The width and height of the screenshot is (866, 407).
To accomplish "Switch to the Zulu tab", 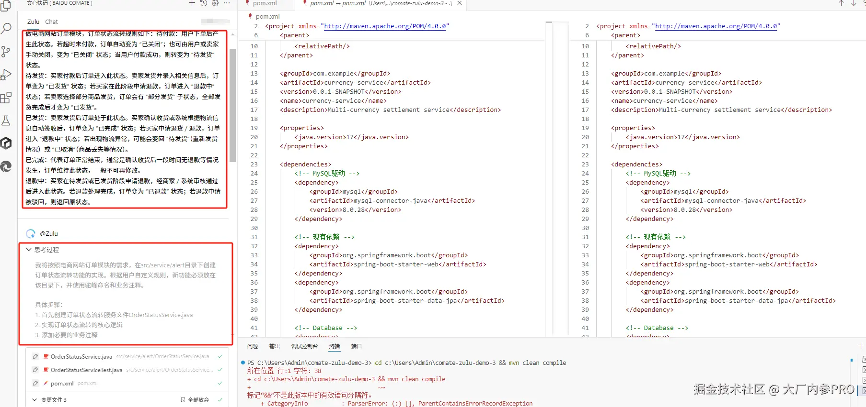I will [33, 22].
